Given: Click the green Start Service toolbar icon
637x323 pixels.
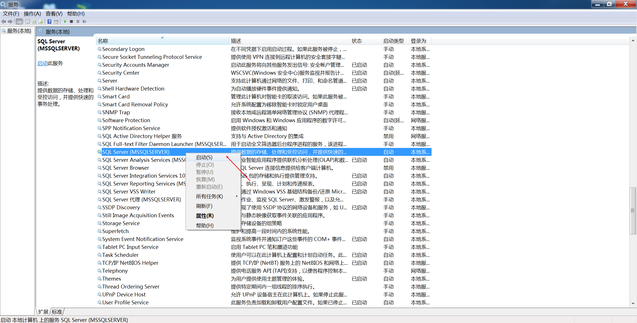Looking at the screenshot, I should (65, 21).
